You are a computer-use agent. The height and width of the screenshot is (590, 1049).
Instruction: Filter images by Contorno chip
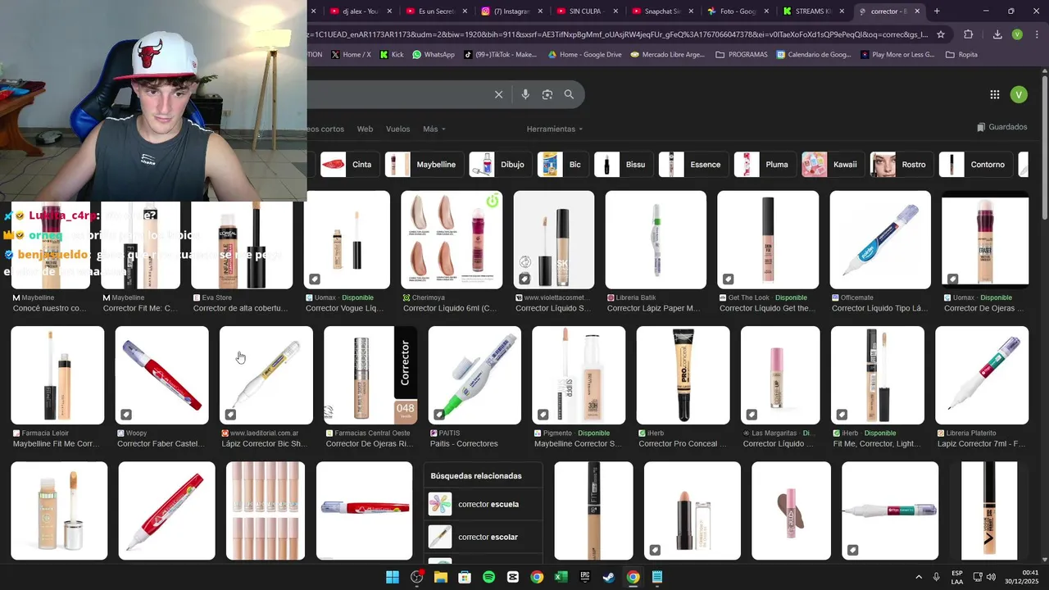(975, 165)
